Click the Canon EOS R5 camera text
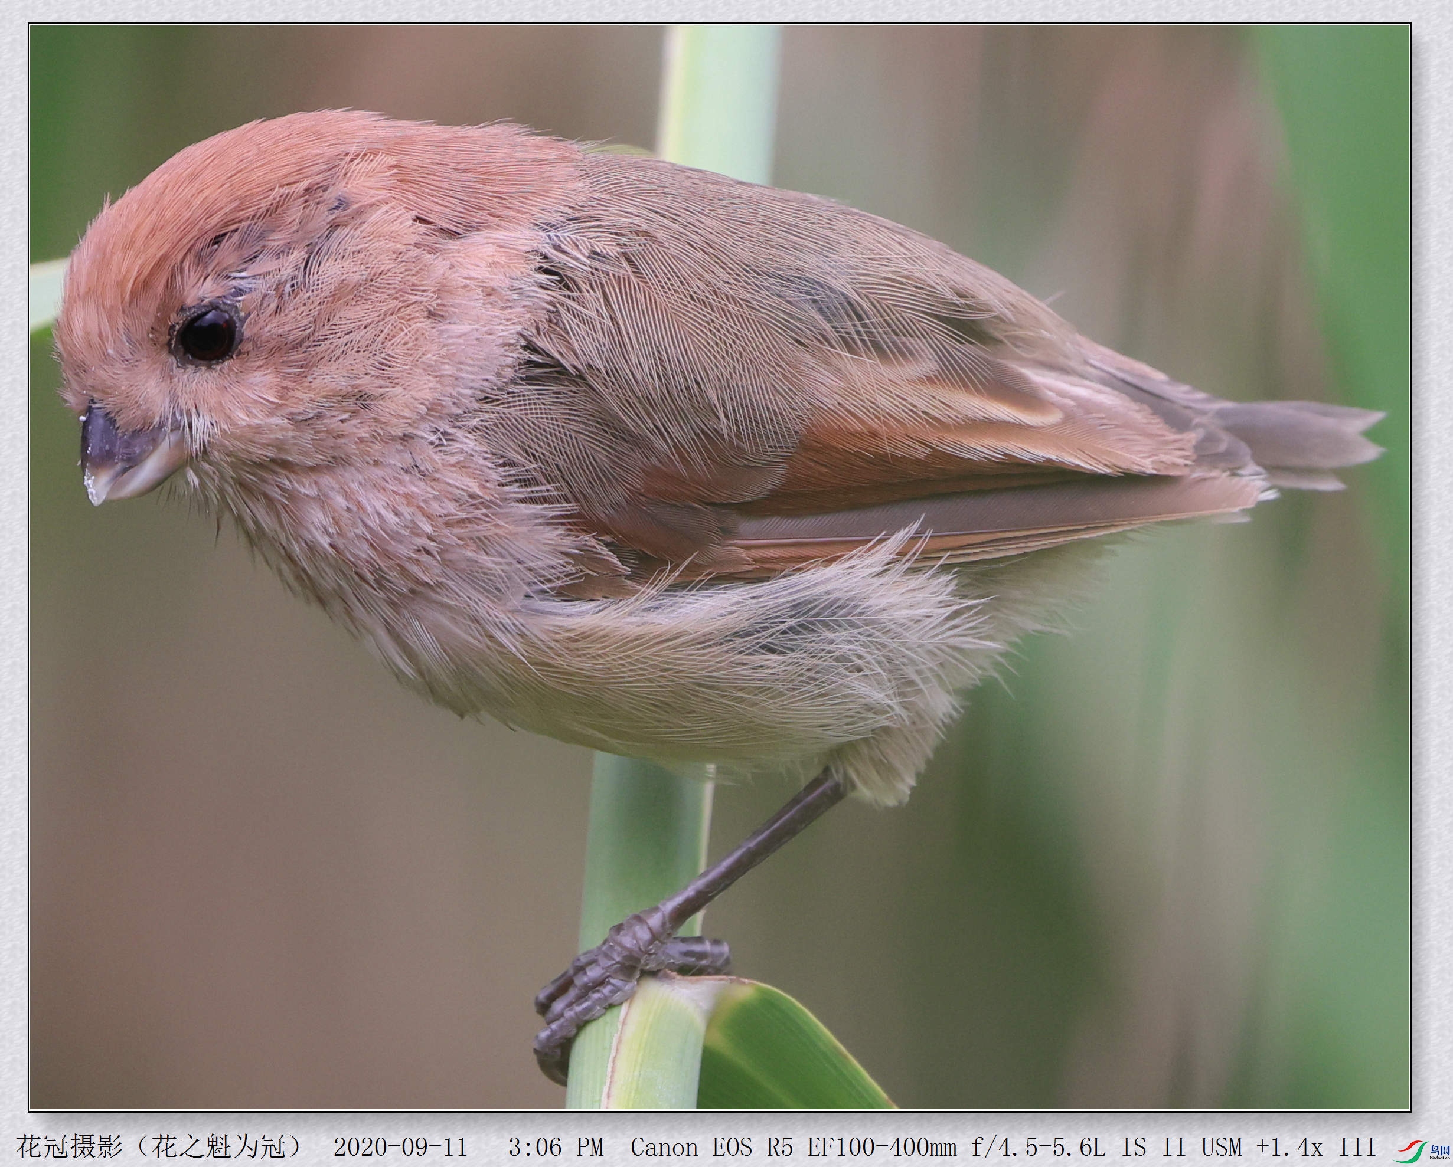1453x1167 pixels. pos(713,1147)
